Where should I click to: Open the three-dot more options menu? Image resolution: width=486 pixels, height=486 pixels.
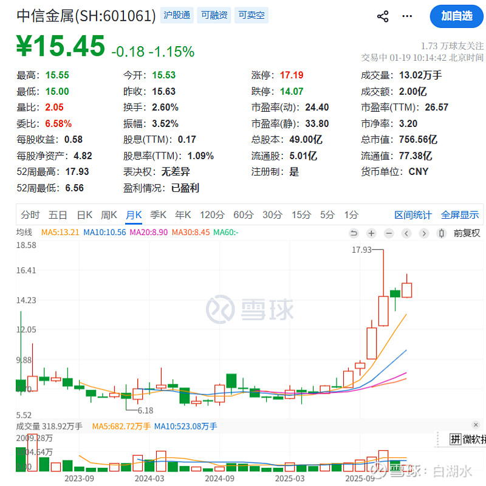pos(407,16)
